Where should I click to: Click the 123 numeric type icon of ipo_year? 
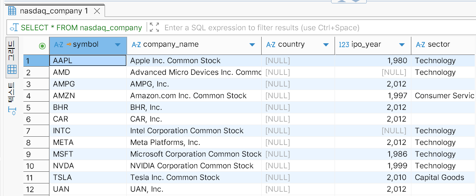coord(344,45)
